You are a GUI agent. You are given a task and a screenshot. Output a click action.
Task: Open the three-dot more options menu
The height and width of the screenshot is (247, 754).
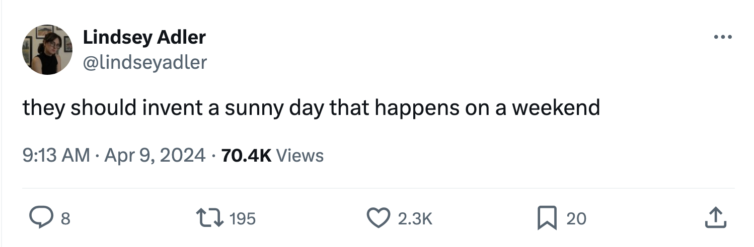(722, 38)
